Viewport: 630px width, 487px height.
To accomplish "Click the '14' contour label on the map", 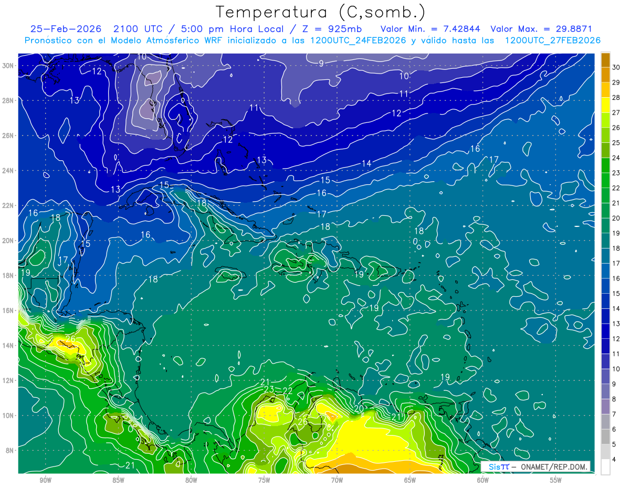I will tap(366, 164).
